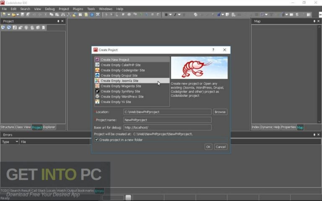Click OK in the Create Project dialog

[208, 147]
